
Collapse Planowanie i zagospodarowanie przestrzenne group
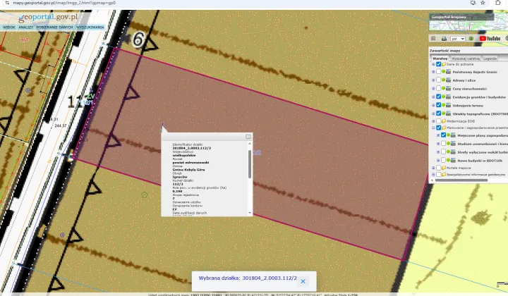click(433, 128)
